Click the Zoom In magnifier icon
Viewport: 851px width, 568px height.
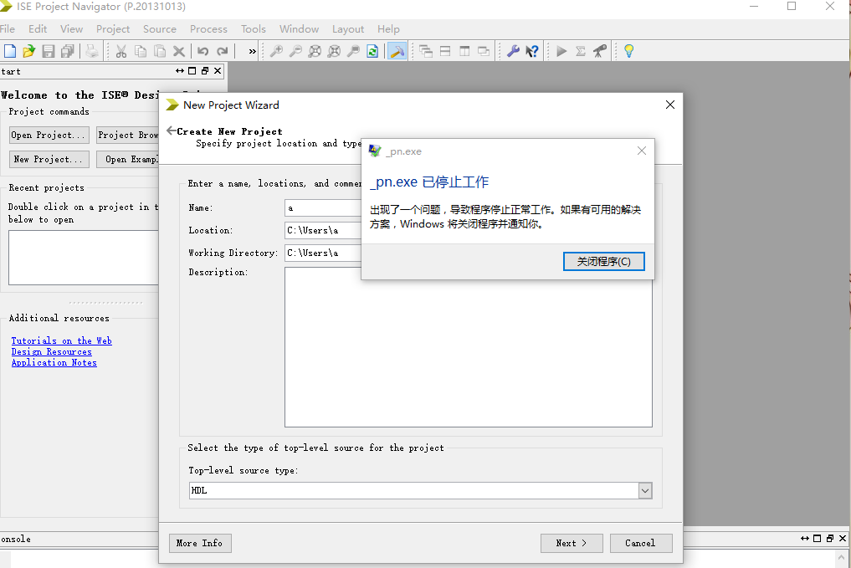pyautogui.click(x=276, y=51)
